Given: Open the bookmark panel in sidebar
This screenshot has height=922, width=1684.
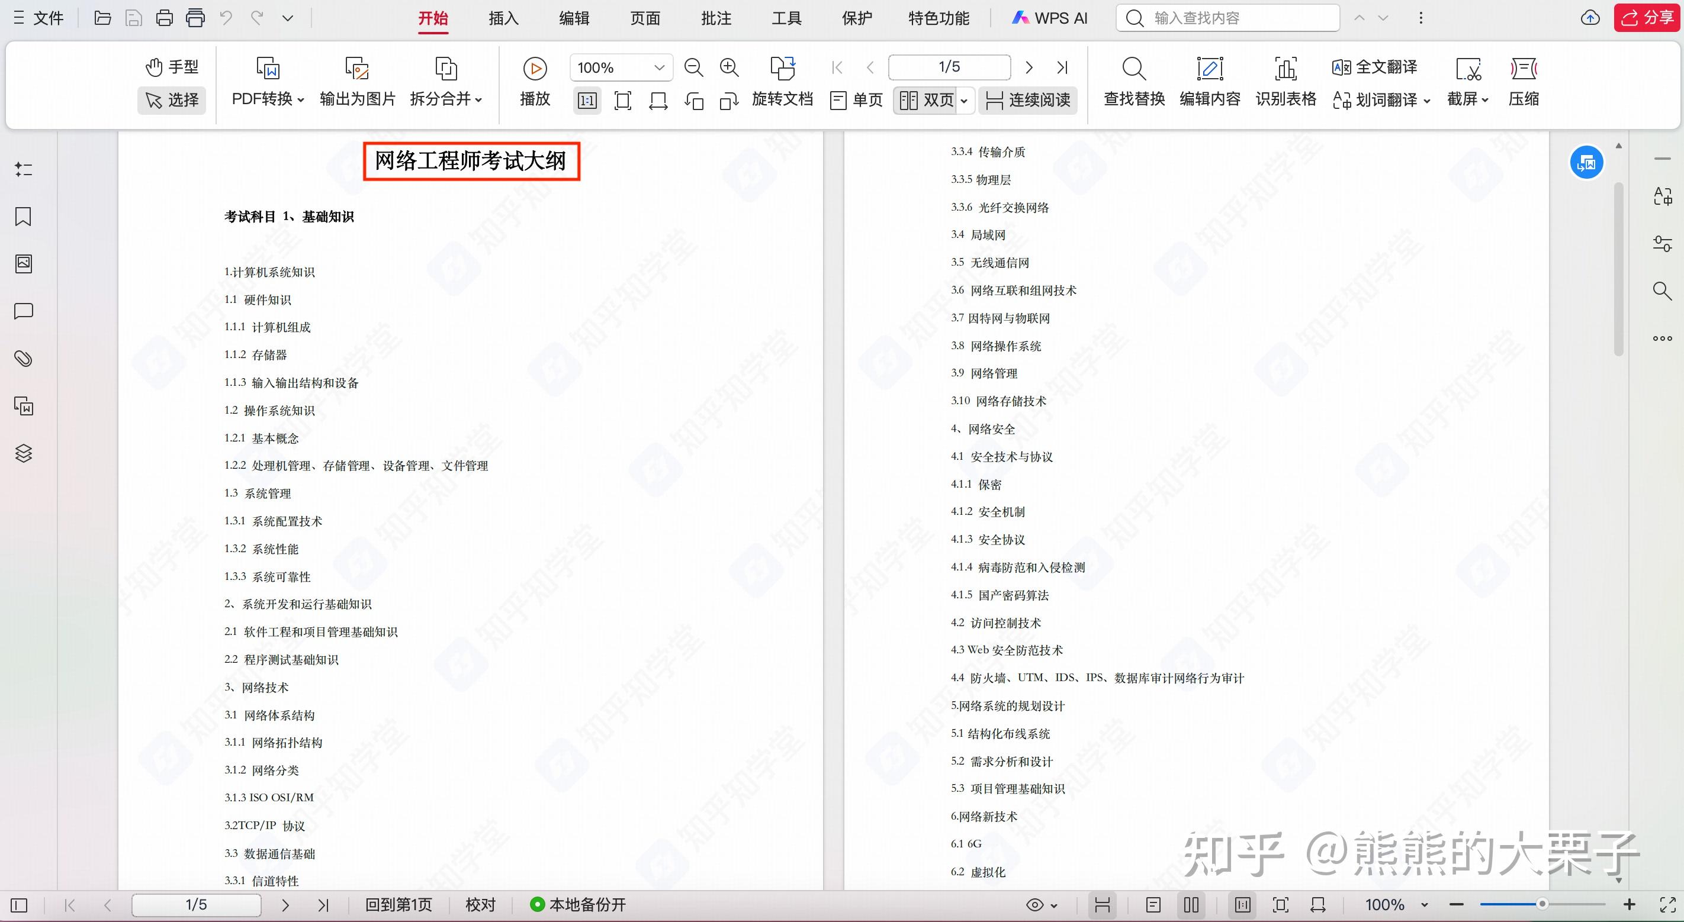Looking at the screenshot, I should [24, 217].
